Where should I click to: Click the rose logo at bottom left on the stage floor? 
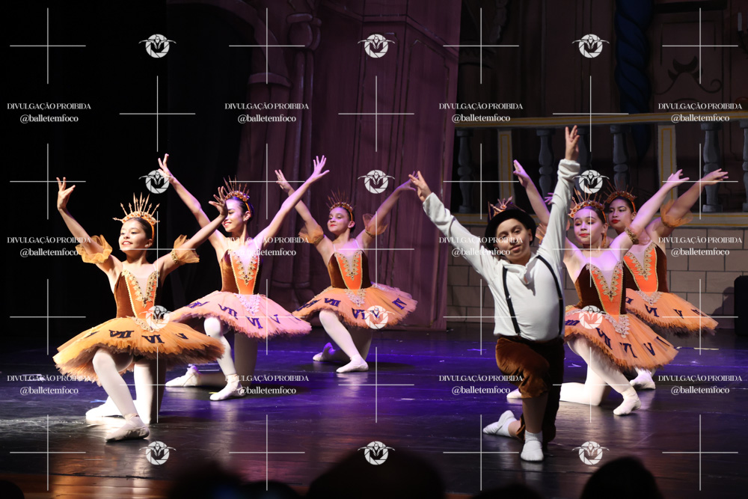(157, 453)
